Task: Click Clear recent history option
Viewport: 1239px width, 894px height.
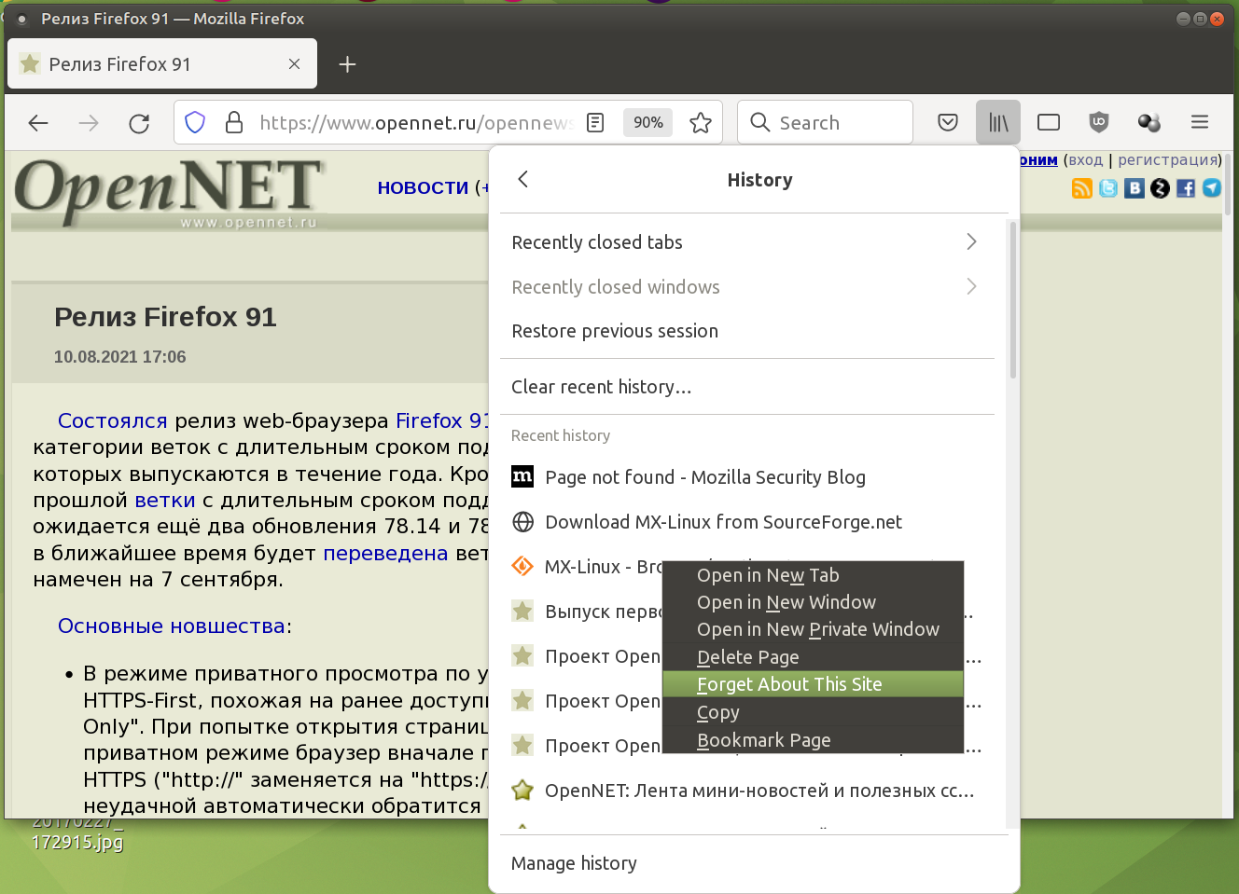Action: click(602, 387)
